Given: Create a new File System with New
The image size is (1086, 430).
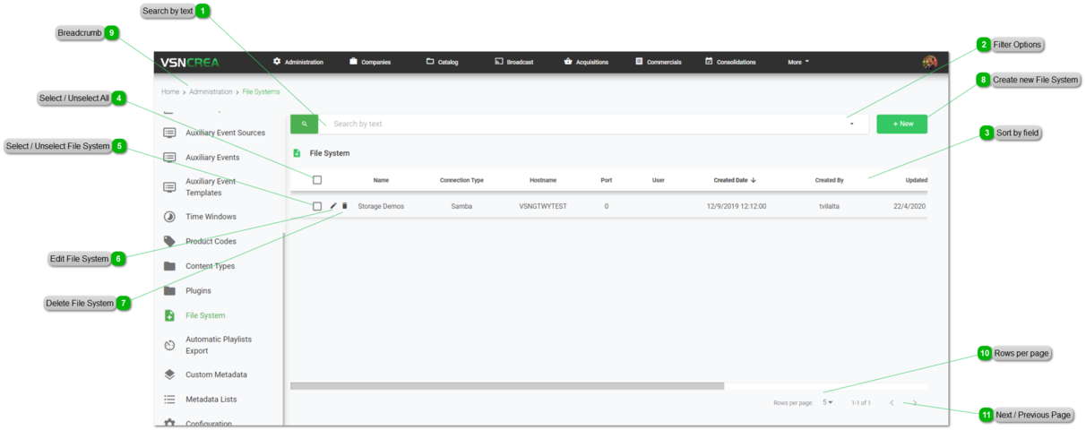Looking at the screenshot, I should pyautogui.click(x=901, y=124).
